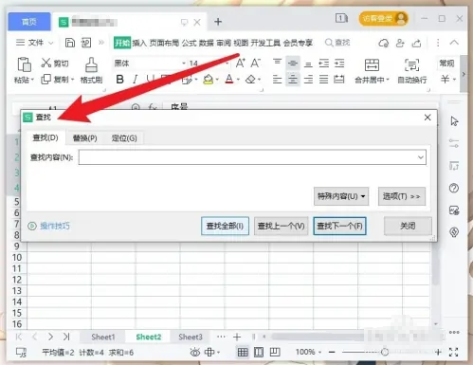The image size is (473, 365).
Task: Click the Wrap Text icon
Action: (x=412, y=65)
